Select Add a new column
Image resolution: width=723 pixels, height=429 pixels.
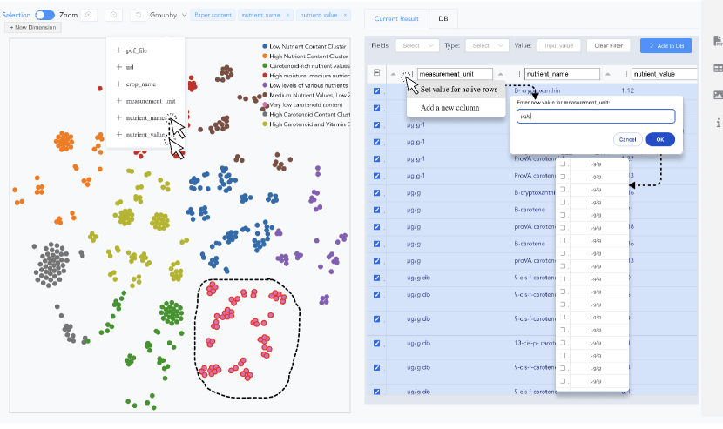449,107
